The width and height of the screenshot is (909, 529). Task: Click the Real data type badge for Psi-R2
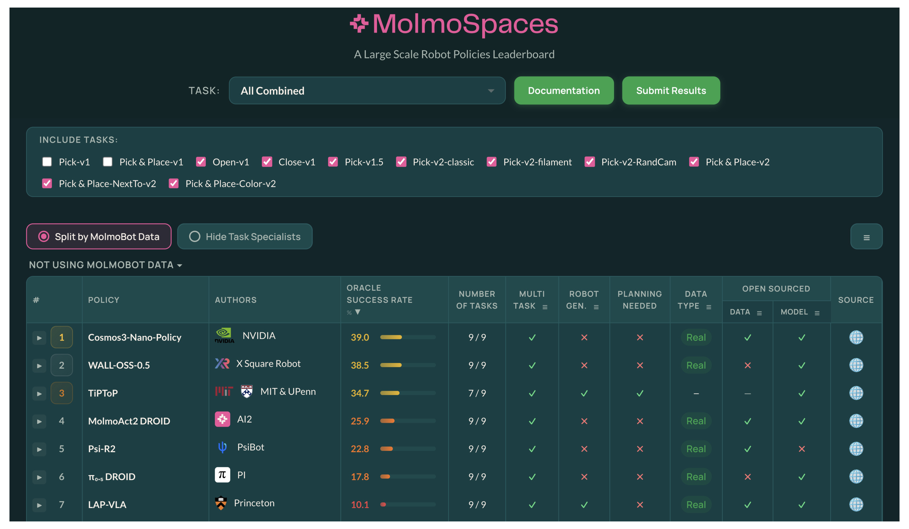click(x=695, y=449)
